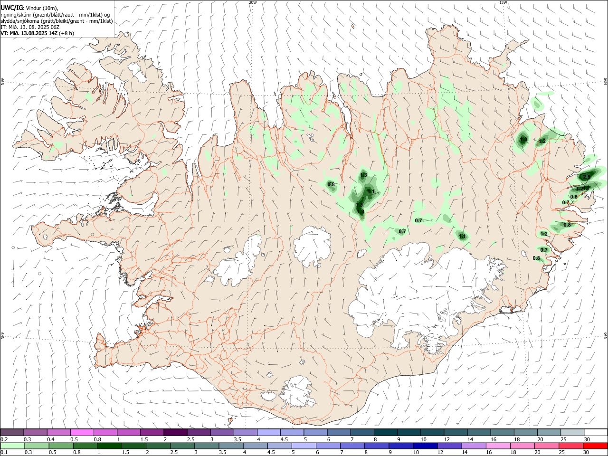608x456 pixels.
Task: Click the light green 0.1 swatch in lower legend
Action: [12, 446]
